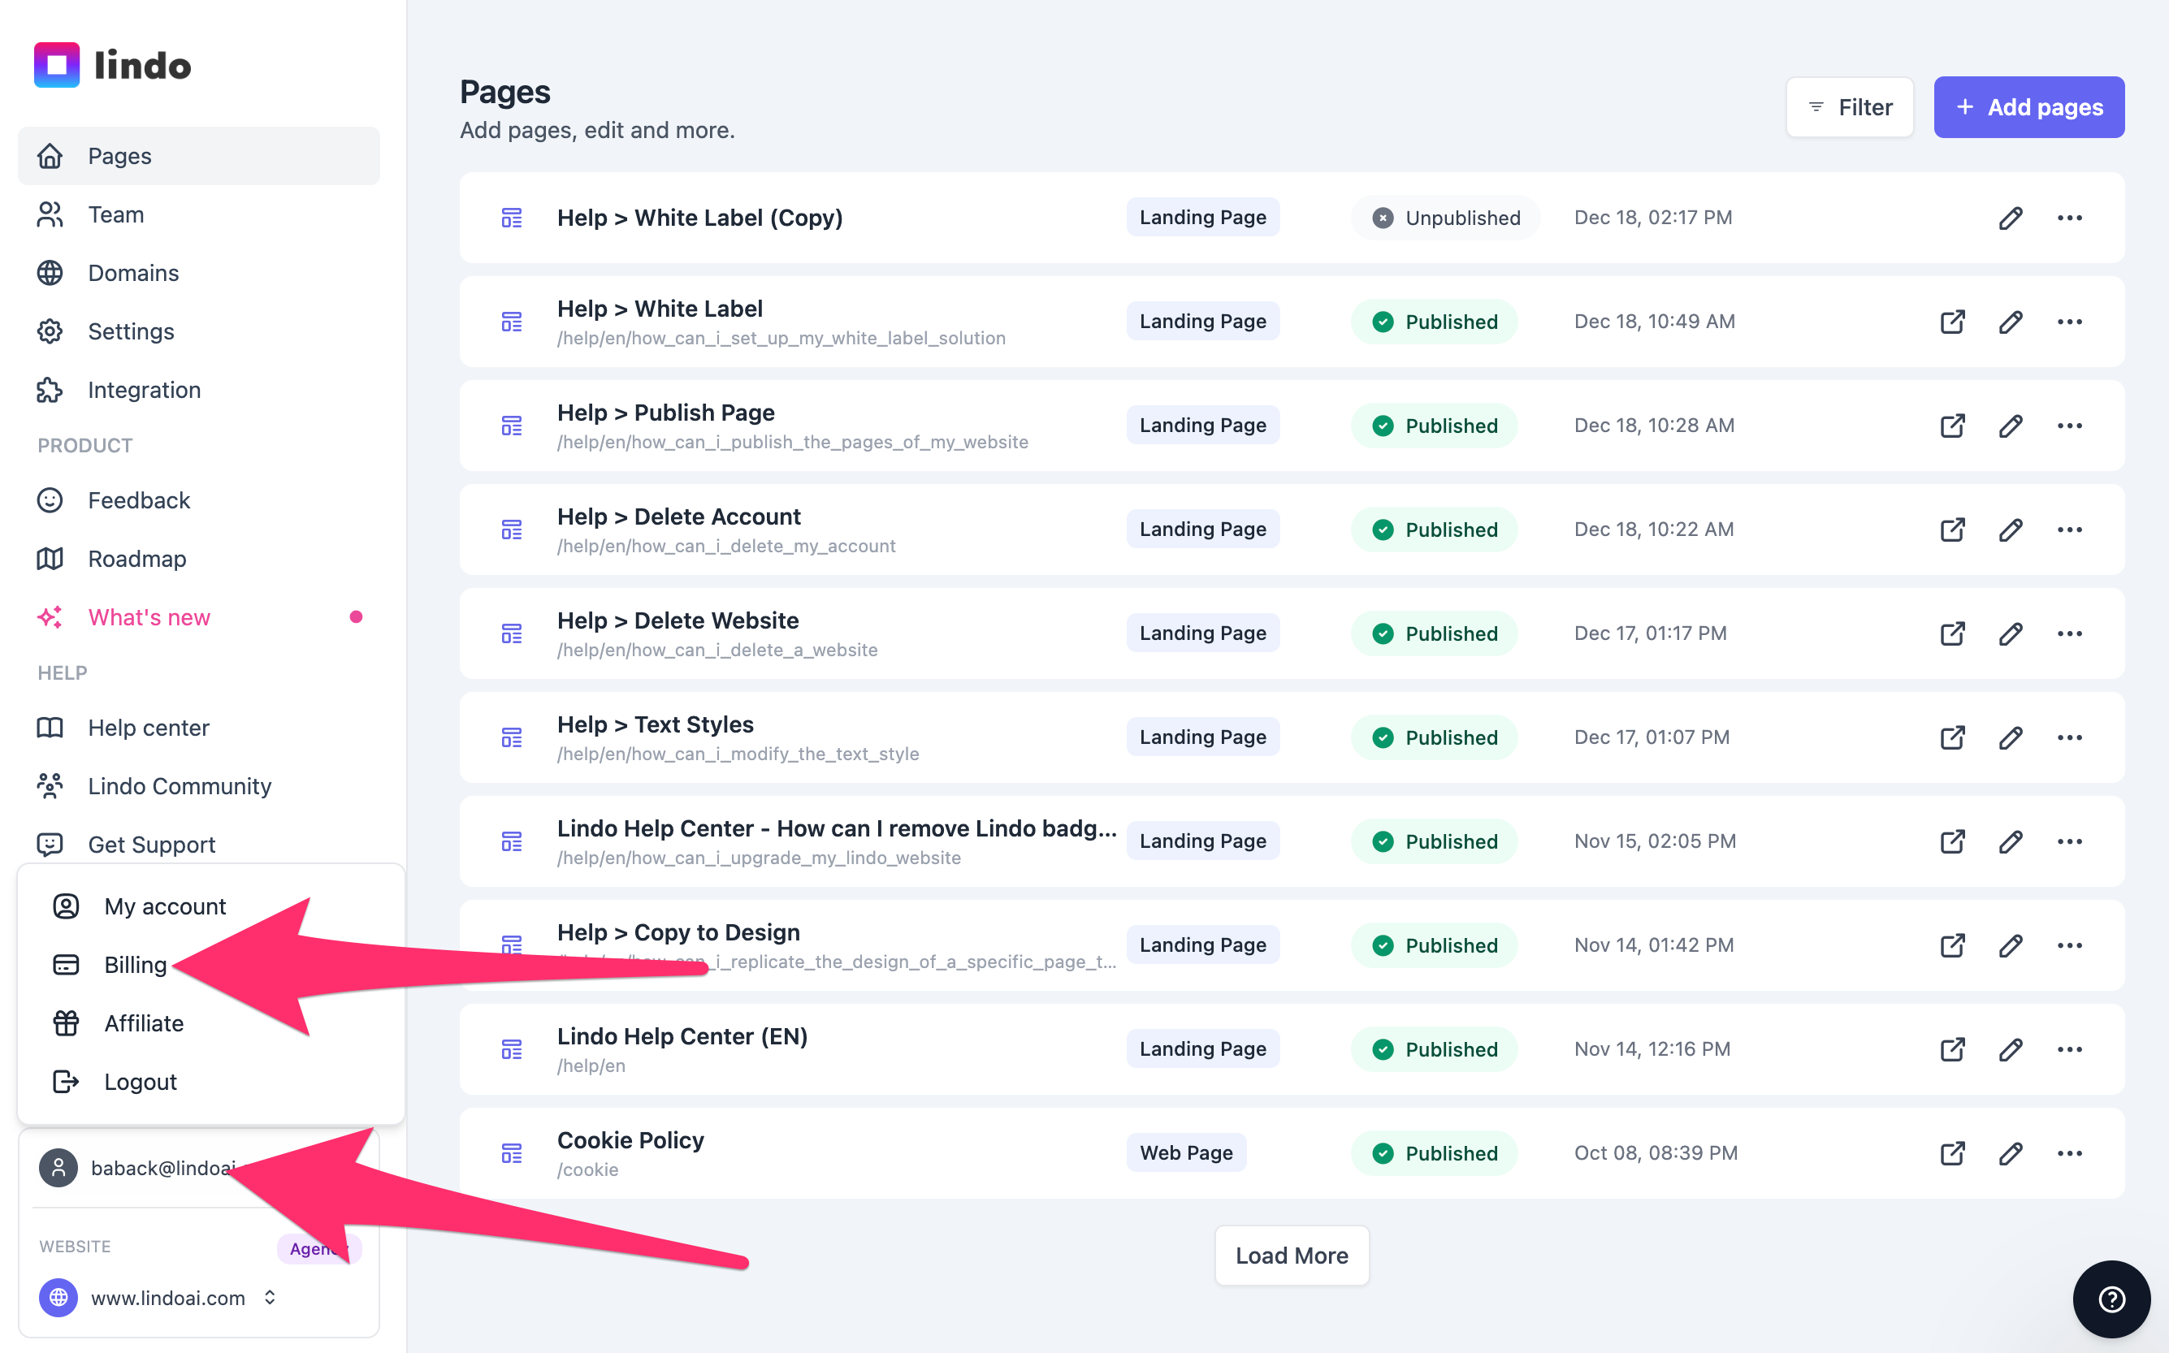Open Lindo Help Center (EN) title link
The image size is (2169, 1353).
coord(682,1036)
